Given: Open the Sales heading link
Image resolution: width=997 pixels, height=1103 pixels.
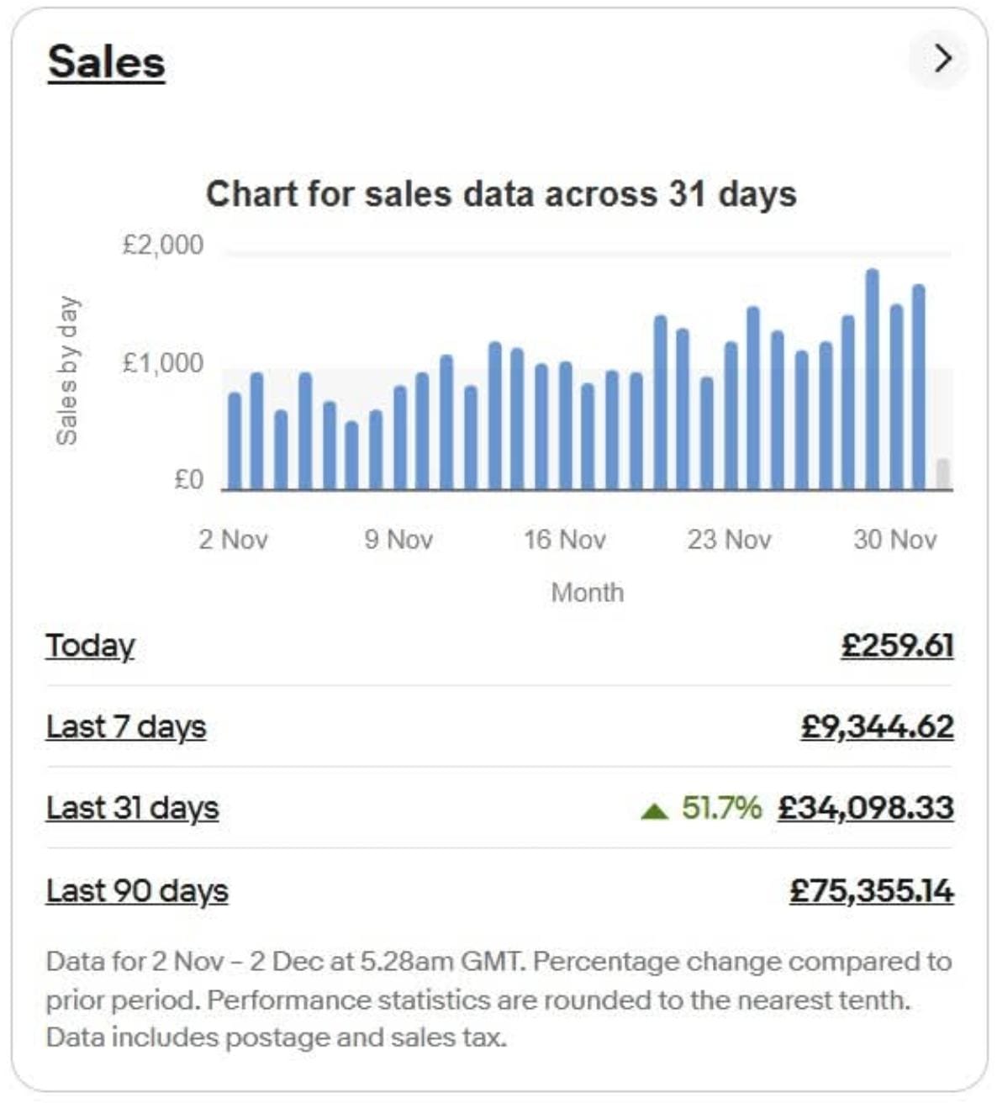Looking at the screenshot, I should pyautogui.click(x=106, y=61).
